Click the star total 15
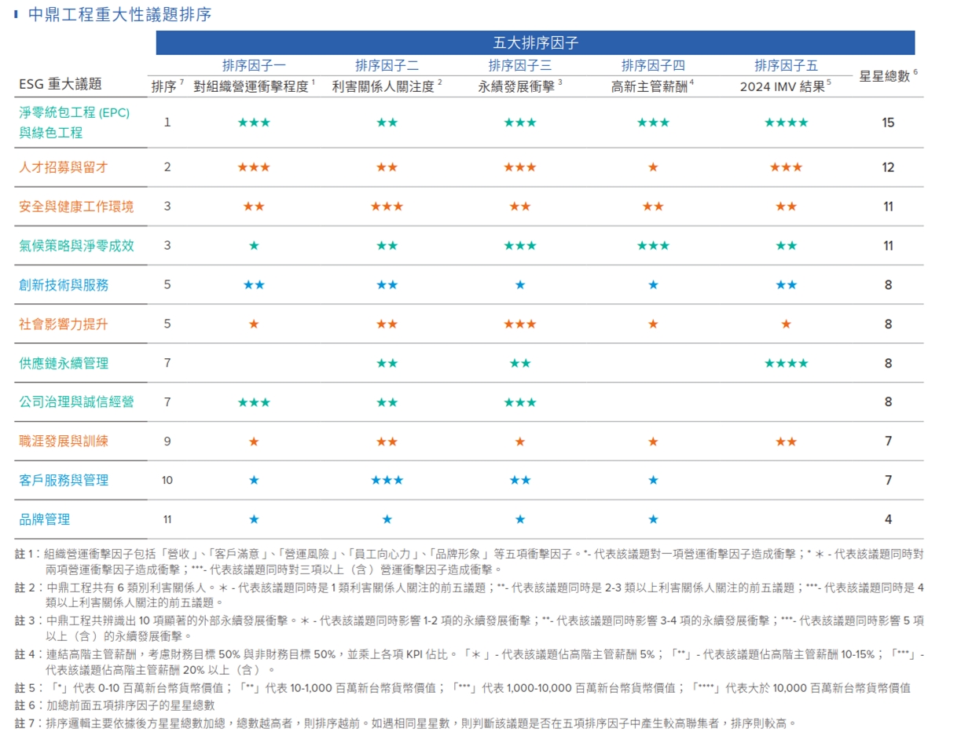This screenshot has width=961, height=736. (888, 123)
